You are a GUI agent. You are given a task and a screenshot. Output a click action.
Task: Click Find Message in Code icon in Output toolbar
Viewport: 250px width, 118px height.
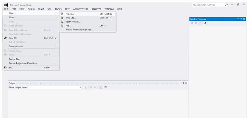tap(86, 87)
